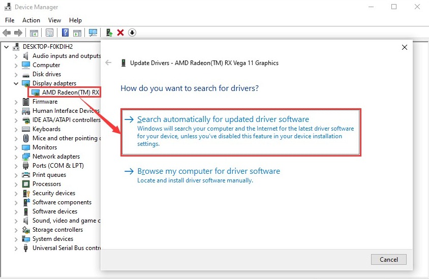Screen dimensions: 429x279
Task: Click the blue Help question mark icon
Action: point(66,33)
